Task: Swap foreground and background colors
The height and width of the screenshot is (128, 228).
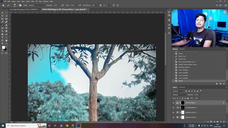Action: 6,47
